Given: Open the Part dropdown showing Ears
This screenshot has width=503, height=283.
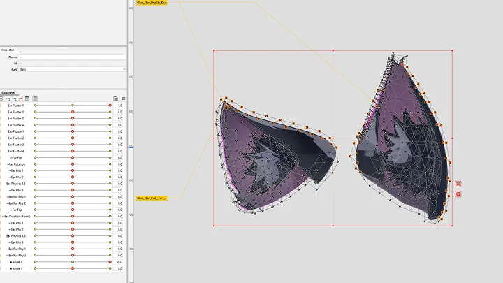Looking at the screenshot, I should point(72,70).
